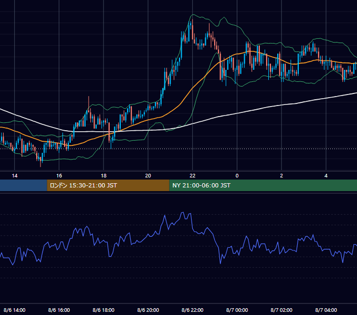
Task: Click the lower axis label 8/6 18:00
Action: 103,310
